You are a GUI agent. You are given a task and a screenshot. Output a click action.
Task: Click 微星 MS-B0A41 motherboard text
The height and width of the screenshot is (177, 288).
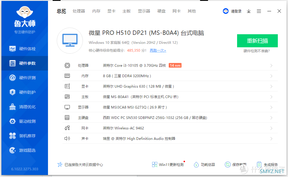(141, 97)
